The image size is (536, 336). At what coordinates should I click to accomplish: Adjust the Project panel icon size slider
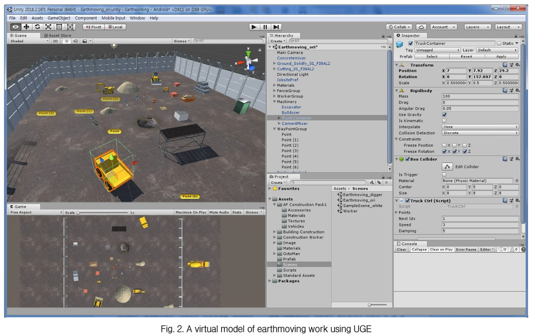coord(377,304)
